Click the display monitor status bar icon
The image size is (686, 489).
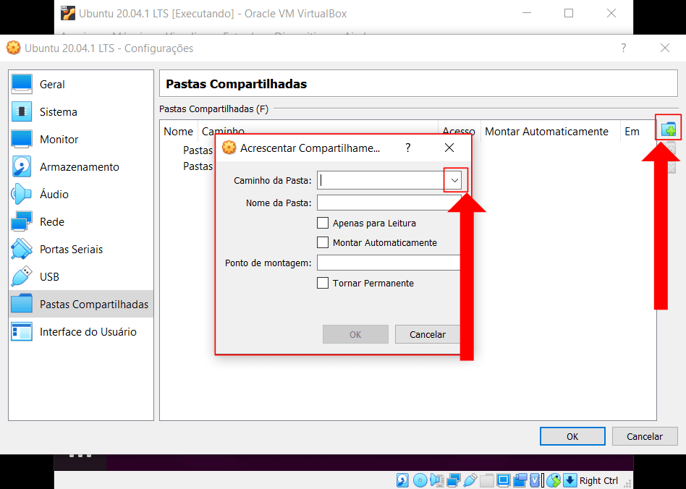[x=504, y=480]
